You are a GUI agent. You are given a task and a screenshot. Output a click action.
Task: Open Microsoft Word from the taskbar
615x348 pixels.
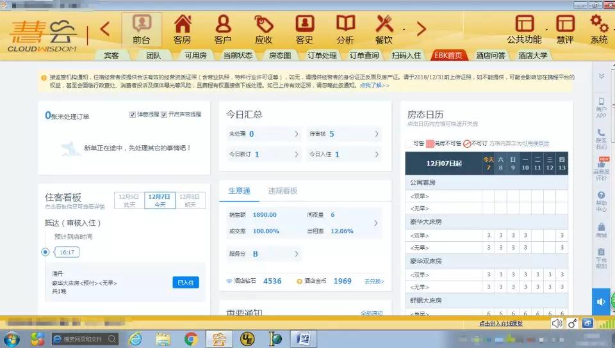pyautogui.click(x=303, y=339)
